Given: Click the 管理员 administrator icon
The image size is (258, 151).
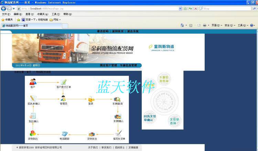Looking at the screenshot, I should 63,98.
